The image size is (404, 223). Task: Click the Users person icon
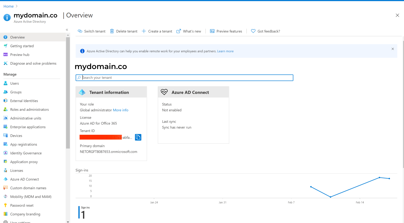pyautogui.click(x=5, y=83)
